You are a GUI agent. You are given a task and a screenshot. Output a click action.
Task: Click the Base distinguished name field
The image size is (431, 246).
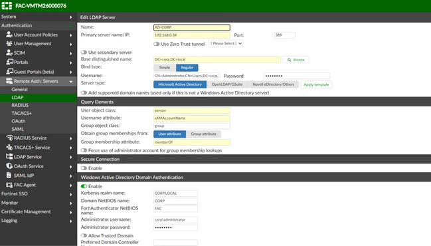click(217, 59)
